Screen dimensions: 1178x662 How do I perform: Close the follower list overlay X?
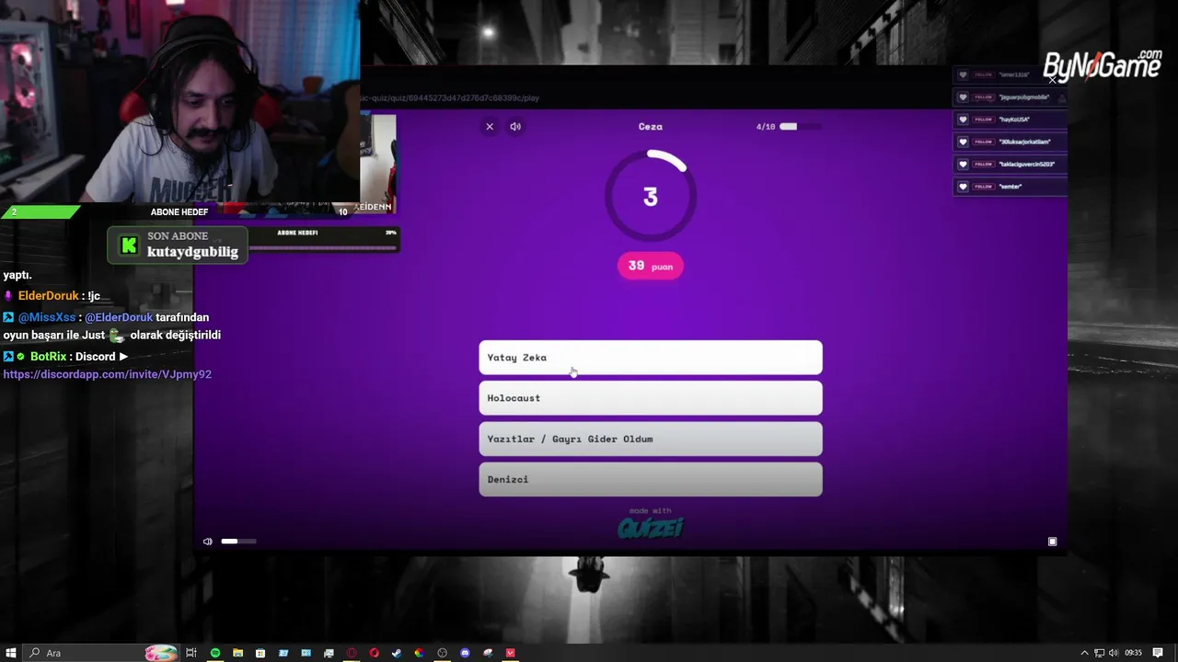pyautogui.click(x=1053, y=80)
